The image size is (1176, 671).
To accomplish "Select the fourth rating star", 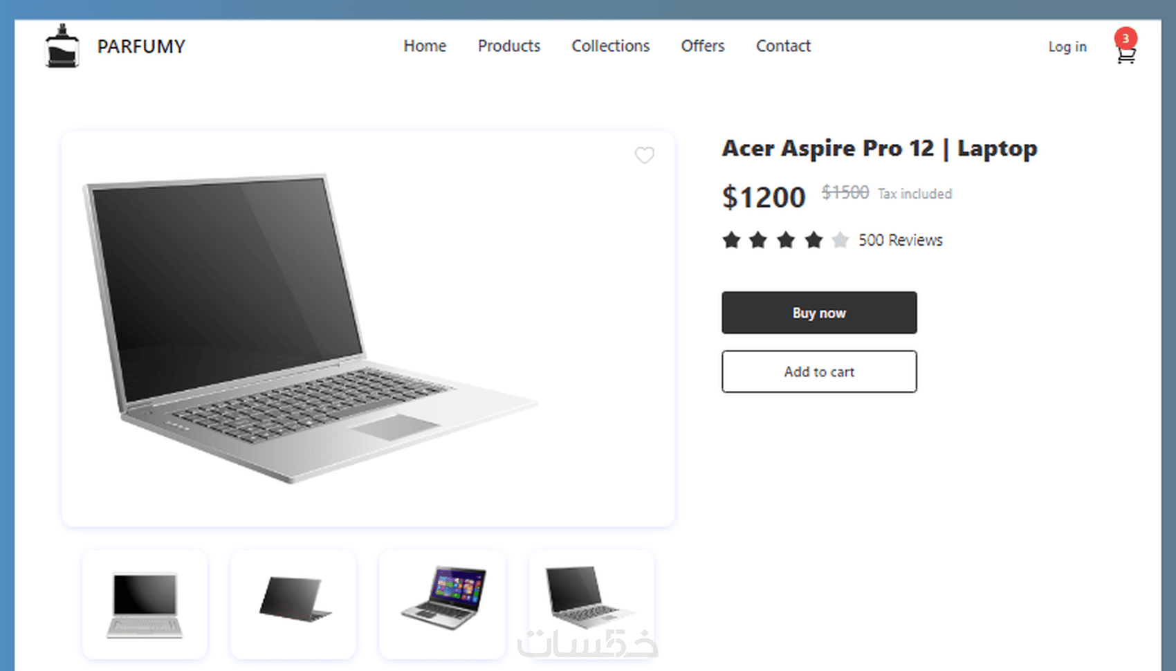I will pos(814,240).
